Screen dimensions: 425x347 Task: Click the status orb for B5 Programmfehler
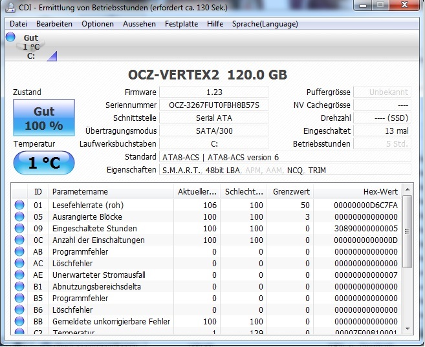tap(19, 298)
